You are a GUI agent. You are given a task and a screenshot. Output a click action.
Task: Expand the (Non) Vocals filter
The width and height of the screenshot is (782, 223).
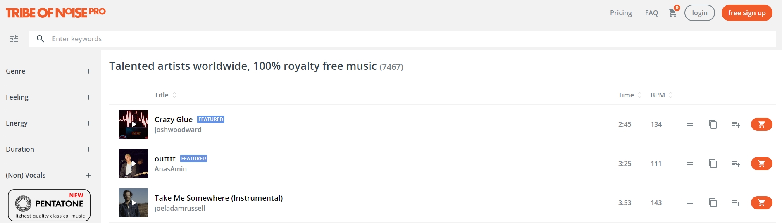tap(49, 175)
